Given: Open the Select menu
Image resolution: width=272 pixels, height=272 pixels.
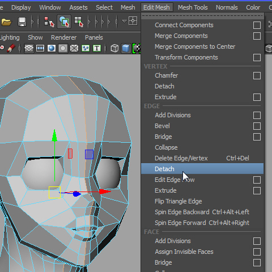Looking at the screenshot, I should (104, 7).
